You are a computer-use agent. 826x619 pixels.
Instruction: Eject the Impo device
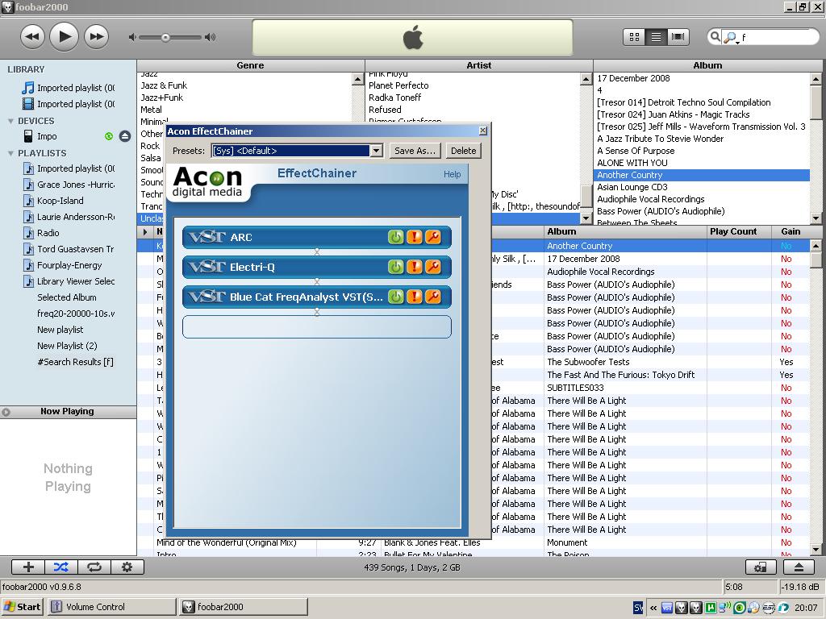point(125,136)
